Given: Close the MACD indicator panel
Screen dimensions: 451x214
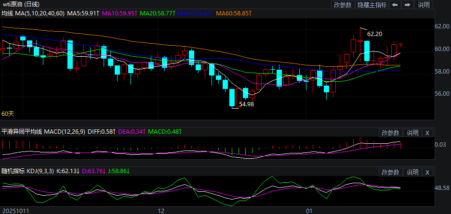Looking at the screenshot, I should [427, 133].
